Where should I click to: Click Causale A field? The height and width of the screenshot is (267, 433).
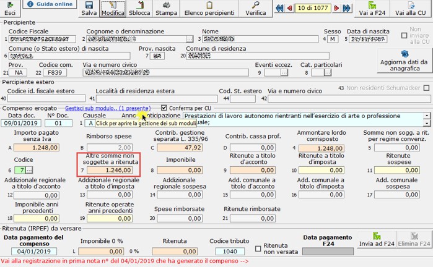pyautogui.click(x=90, y=123)
